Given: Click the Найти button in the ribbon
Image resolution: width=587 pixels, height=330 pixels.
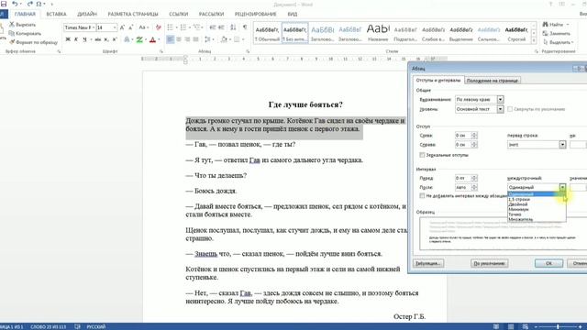Looking at the screenshot, I should 556,25.
